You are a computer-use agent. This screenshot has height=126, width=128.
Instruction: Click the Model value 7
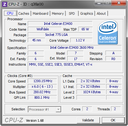(x=75, y=53)
